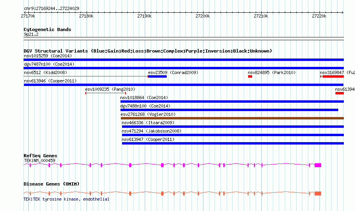Click the 27220k ruler tick label

point(319,16)
